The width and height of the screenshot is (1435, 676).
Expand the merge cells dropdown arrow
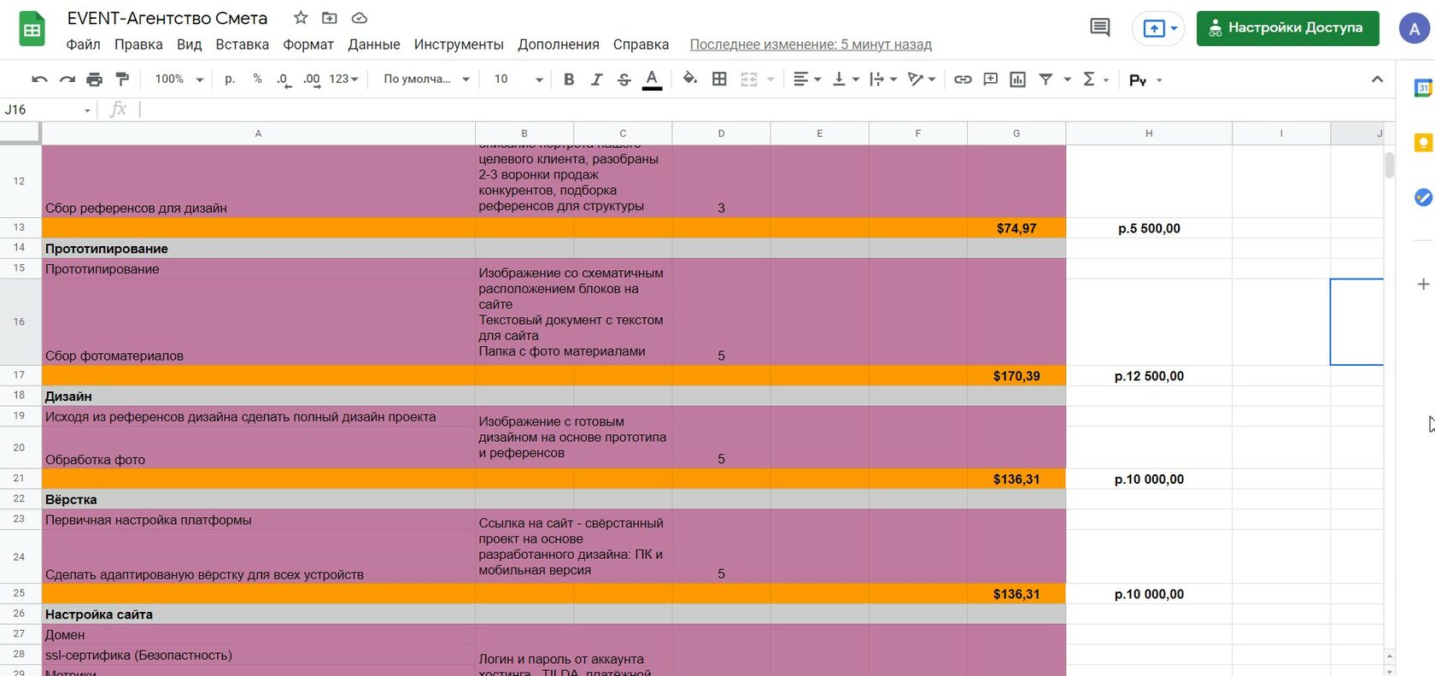pyautogui.click(x=770, y=79)
